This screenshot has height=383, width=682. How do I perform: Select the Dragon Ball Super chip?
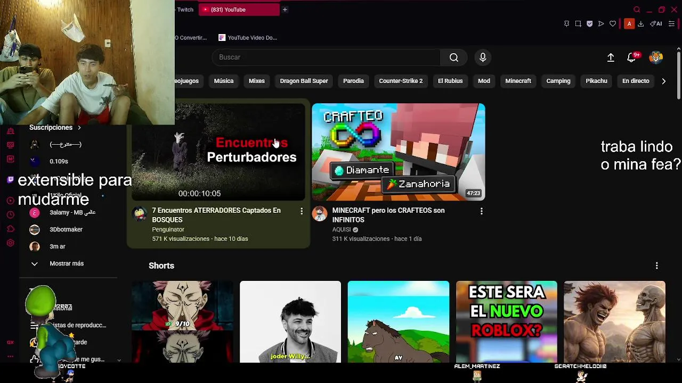(304, 81)
